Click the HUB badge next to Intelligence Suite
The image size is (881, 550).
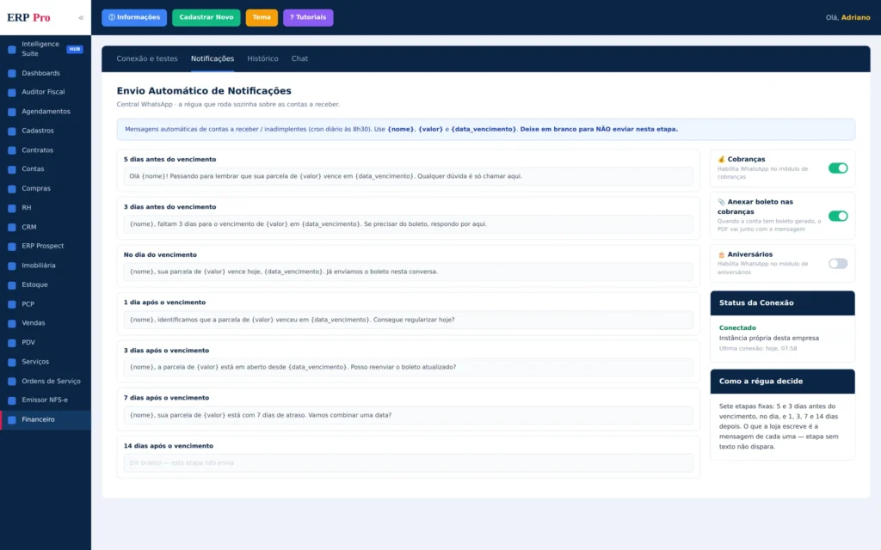click(75, 49)
